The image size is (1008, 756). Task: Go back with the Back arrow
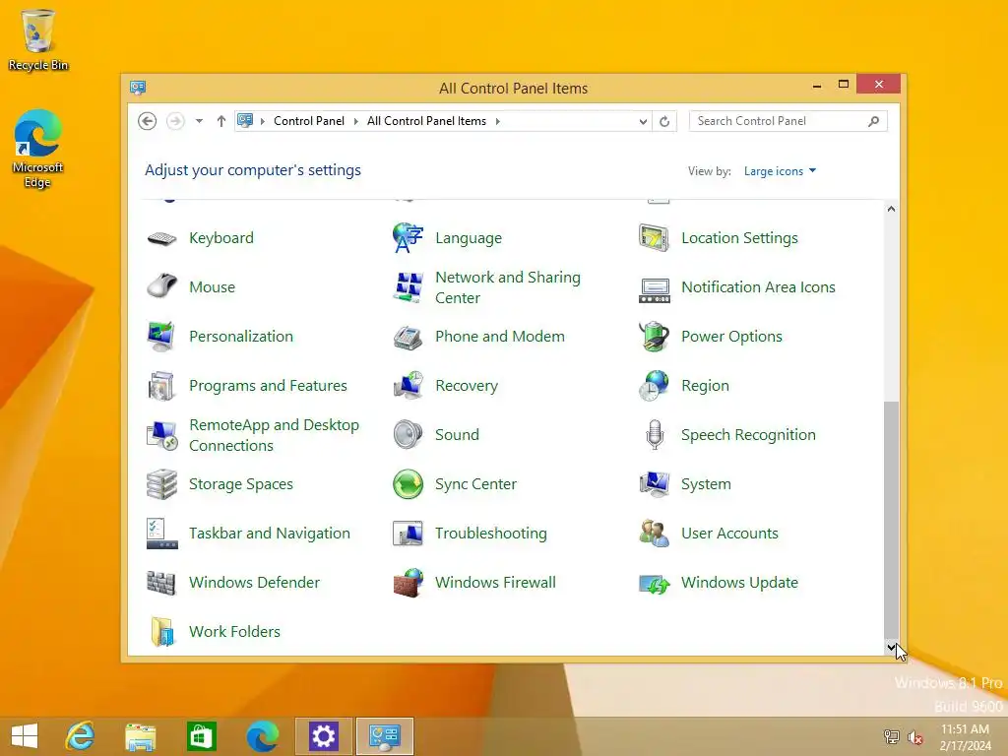click(148, 121)
